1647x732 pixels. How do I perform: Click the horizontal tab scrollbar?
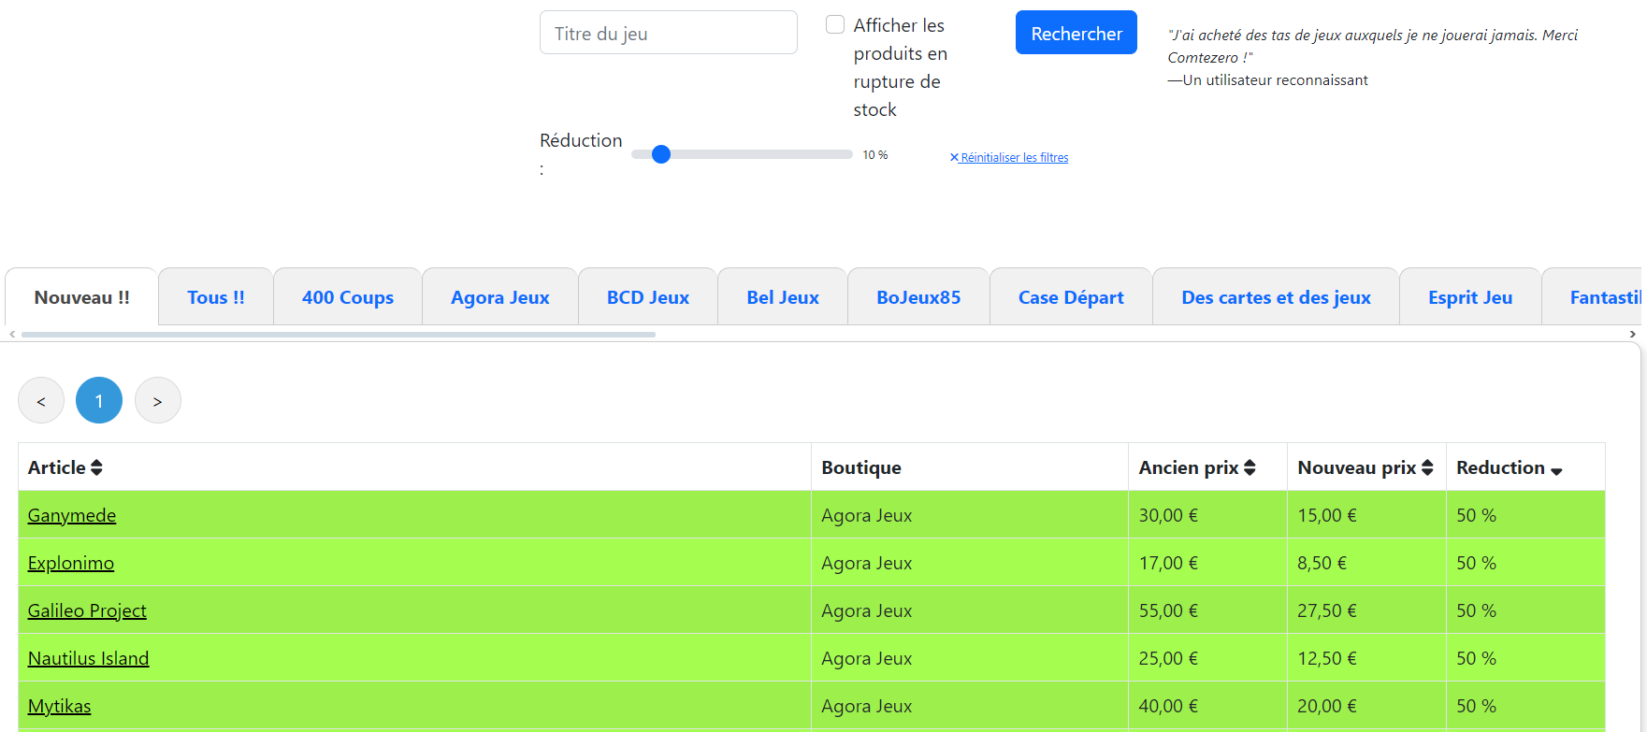click(338, 334)
